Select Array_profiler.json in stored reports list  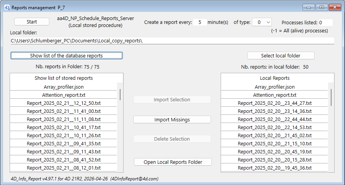(64, 87)
